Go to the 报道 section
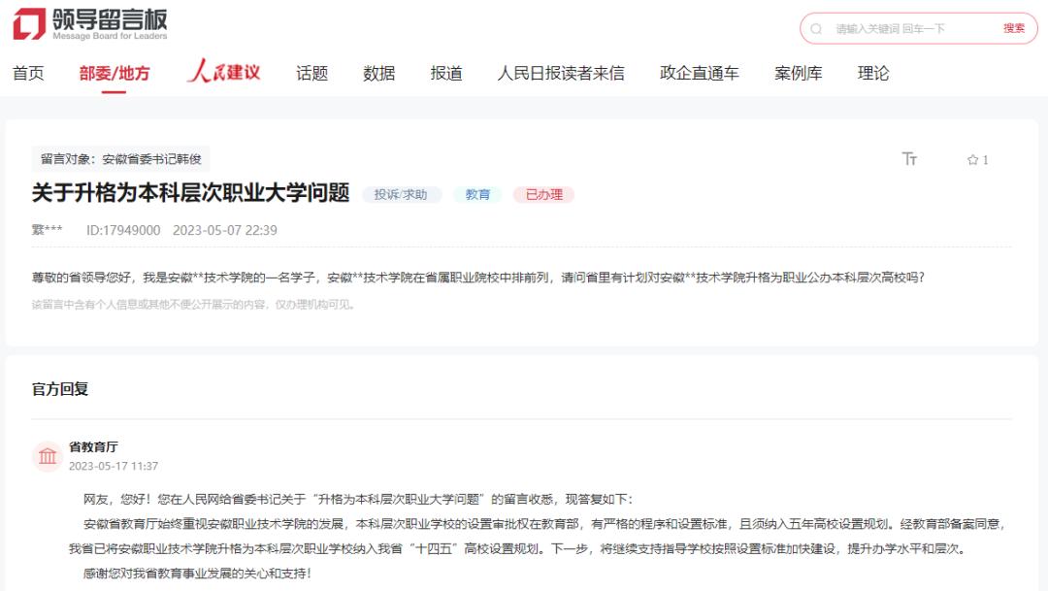Screen dimensions: 1048x591 coord(446,72)
